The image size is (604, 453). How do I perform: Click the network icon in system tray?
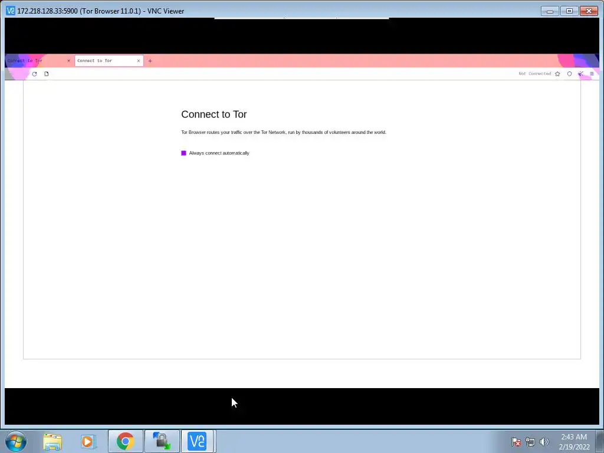[x=530, y=442]
